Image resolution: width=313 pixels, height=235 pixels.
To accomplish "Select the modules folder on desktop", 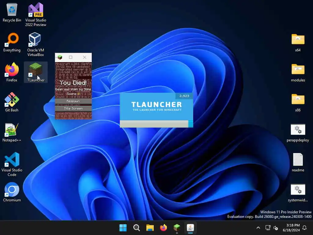I will pyautogui.click(x=298, y=73).
